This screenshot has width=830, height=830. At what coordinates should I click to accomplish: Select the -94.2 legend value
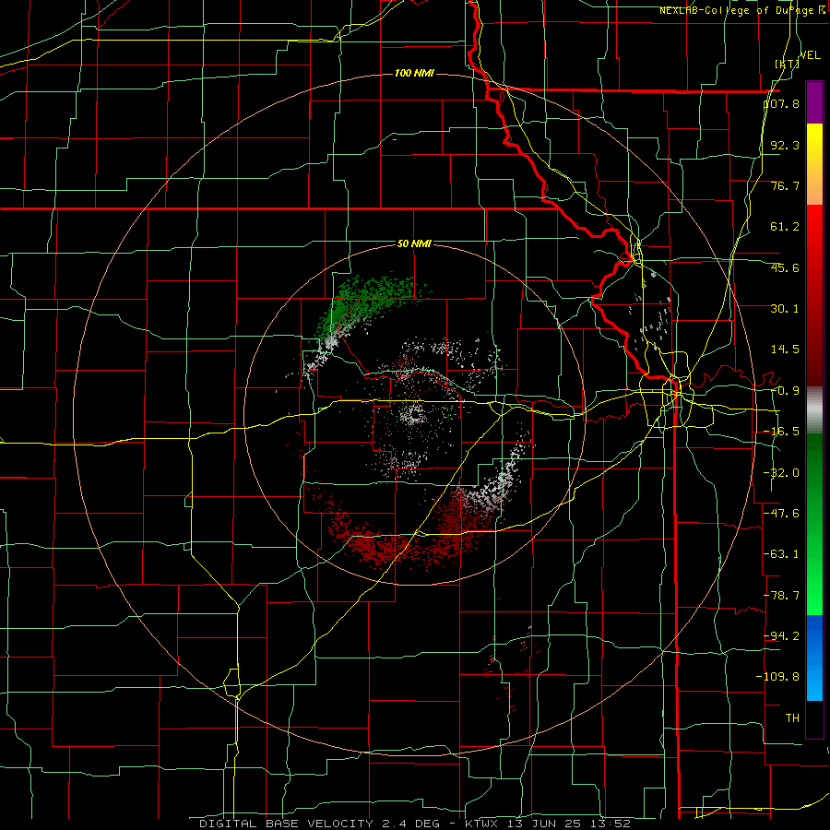pyautogui.click(x=782, y=635)
